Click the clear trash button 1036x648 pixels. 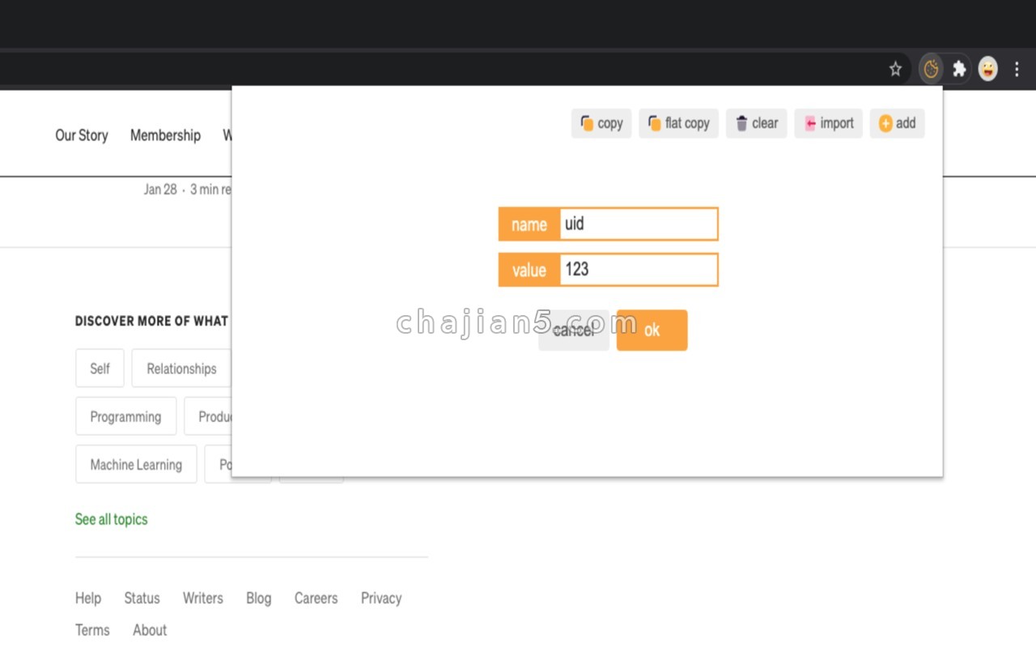click(756, 123)
